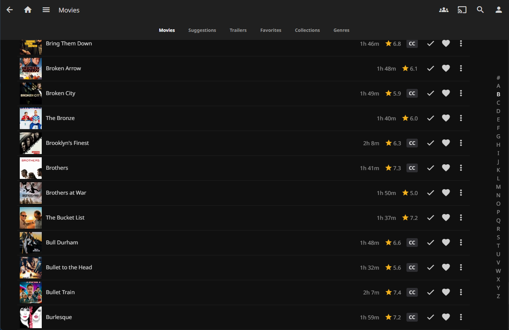Toggle played checkmark for Bullet Train

point(431,292)
